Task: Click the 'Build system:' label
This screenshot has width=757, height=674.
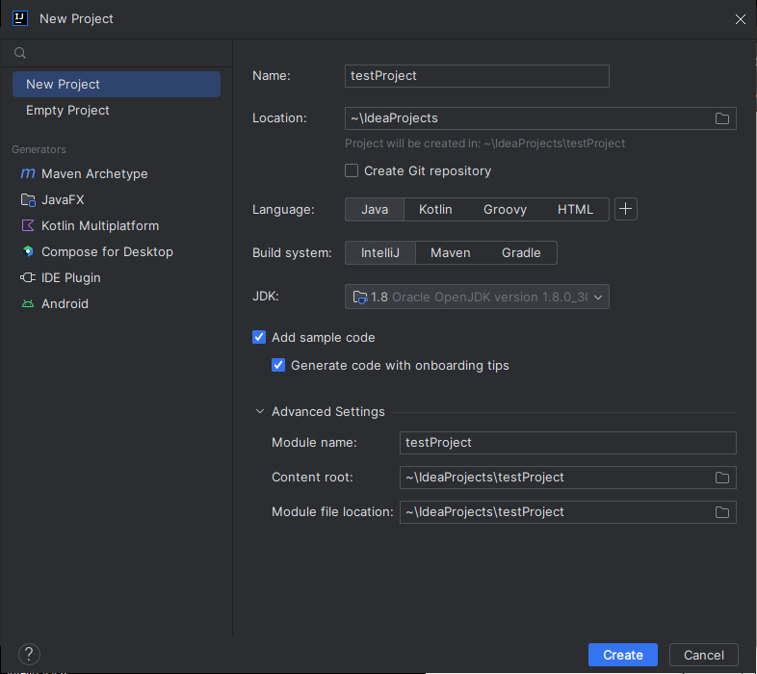Action: click(x=292, y=253)
